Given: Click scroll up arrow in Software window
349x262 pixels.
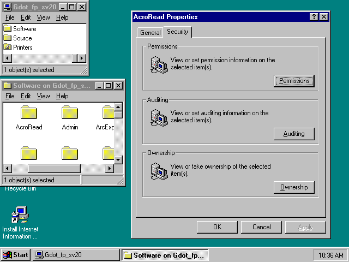Looking at the screenshot, I should tap(118, 107).
